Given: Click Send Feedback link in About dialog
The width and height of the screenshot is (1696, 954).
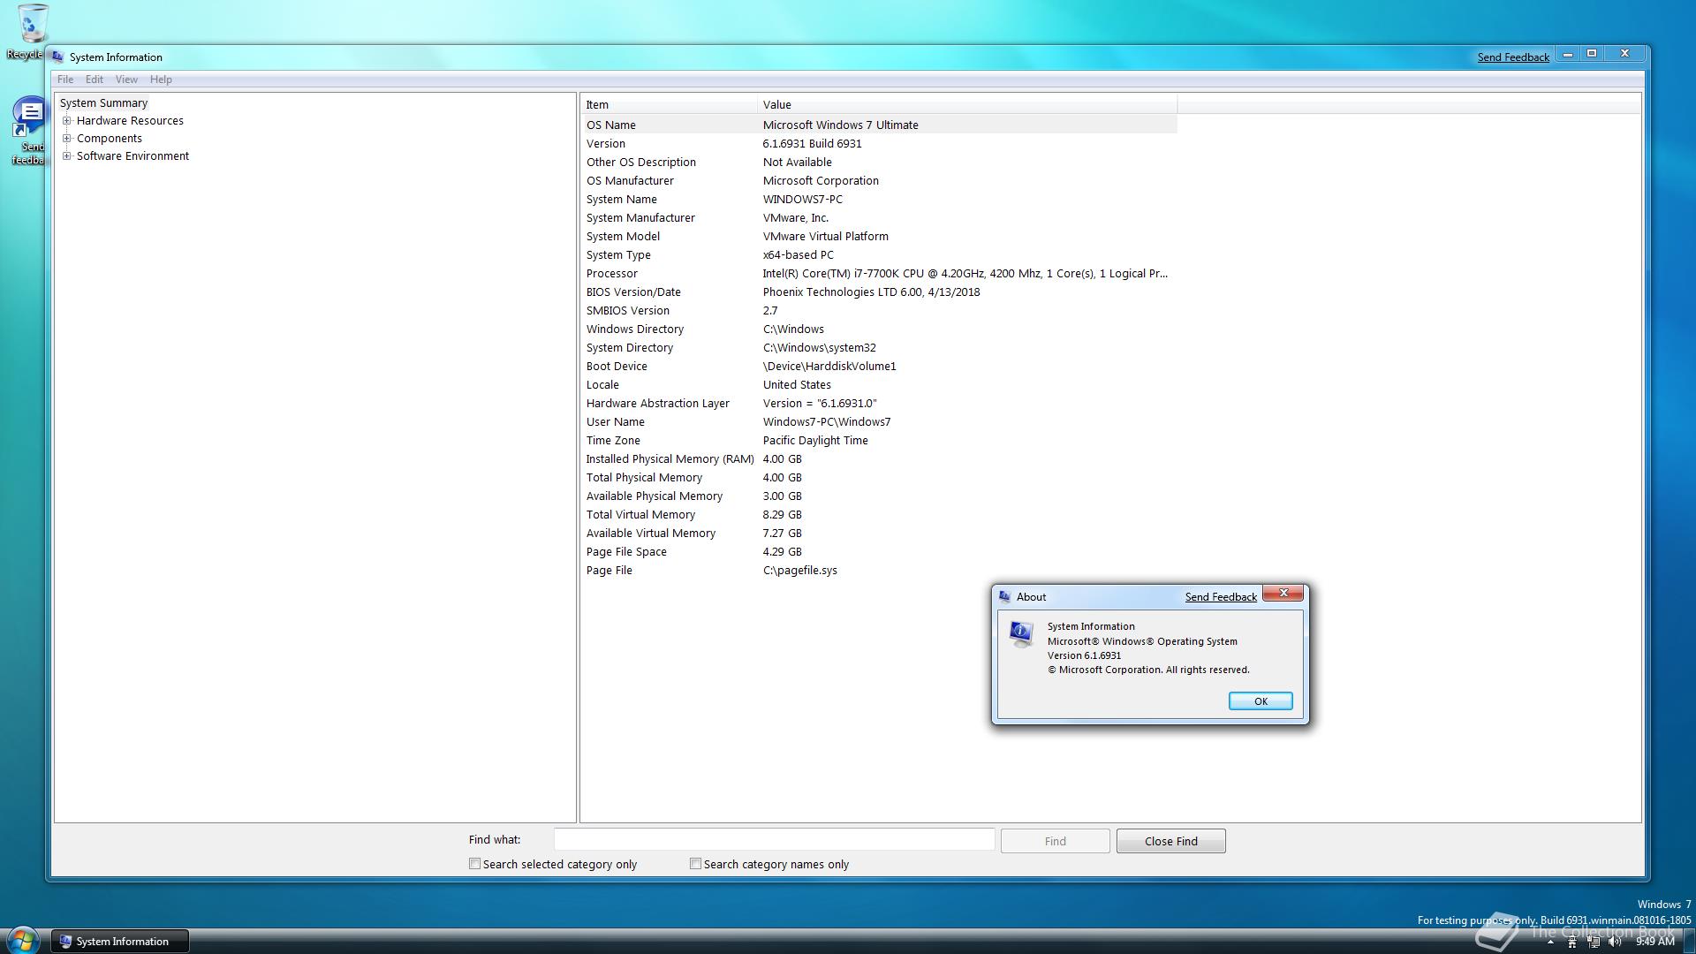Looking at the screenshot, I should coord(1221,597).
